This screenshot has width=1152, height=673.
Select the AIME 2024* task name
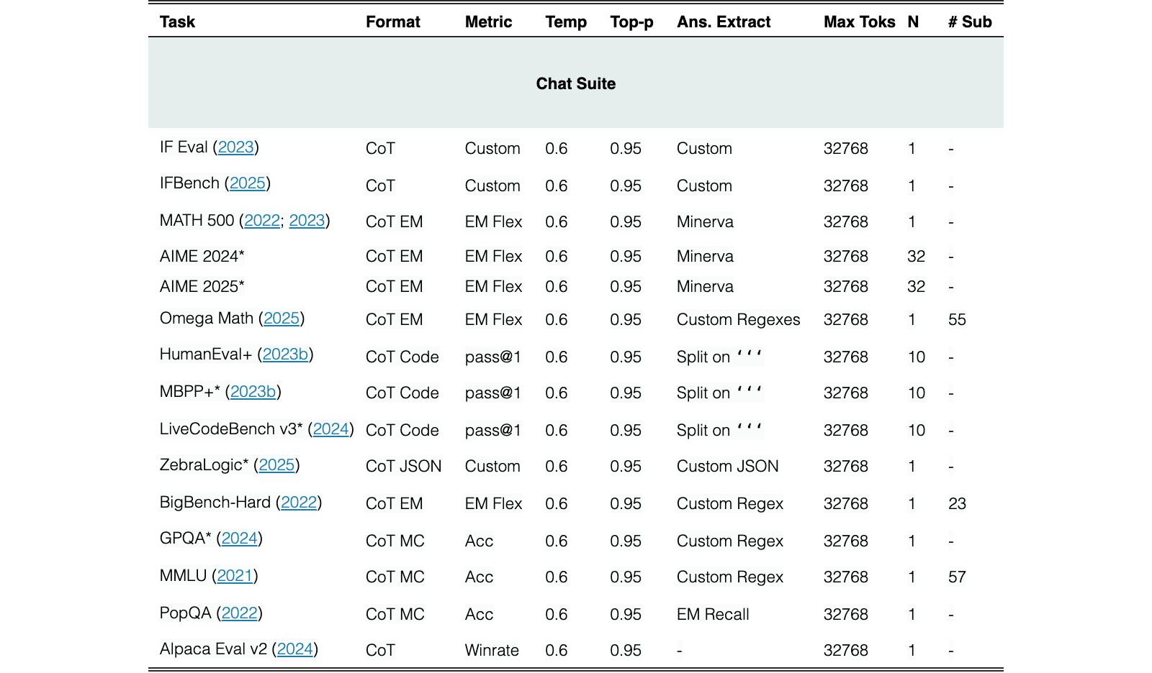[x=202, y=257]
